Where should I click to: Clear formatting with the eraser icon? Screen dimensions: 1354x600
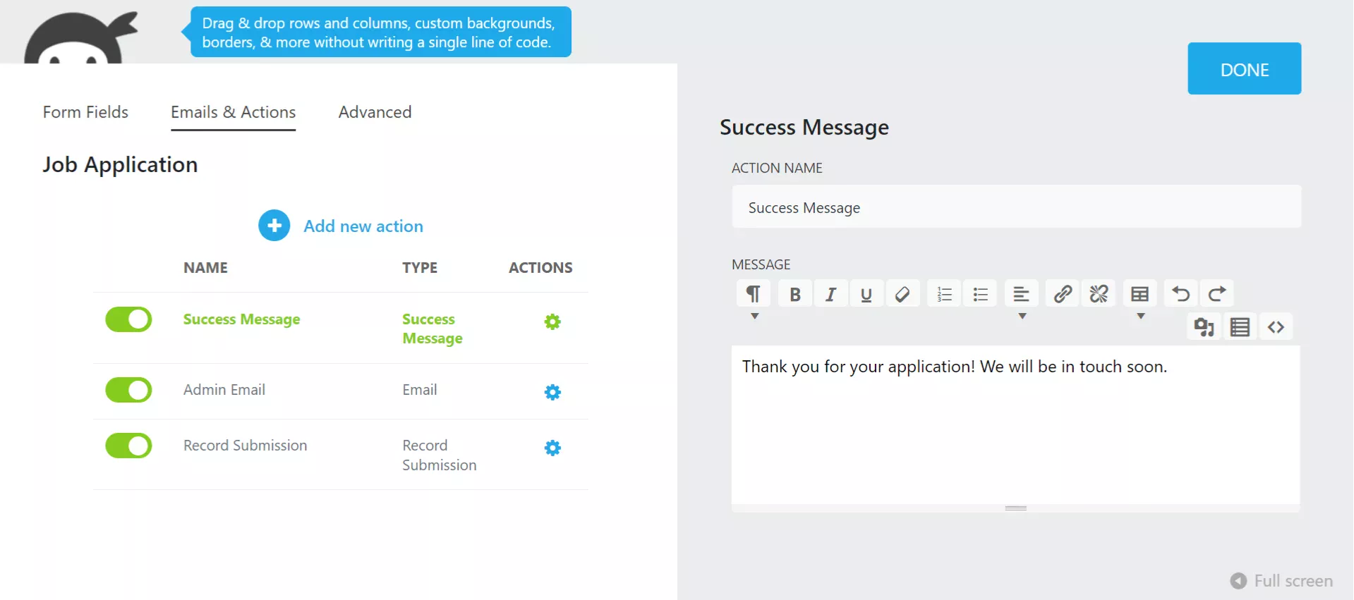902,293
